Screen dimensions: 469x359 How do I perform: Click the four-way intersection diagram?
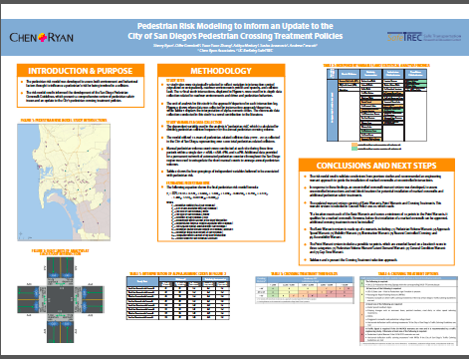61,299
